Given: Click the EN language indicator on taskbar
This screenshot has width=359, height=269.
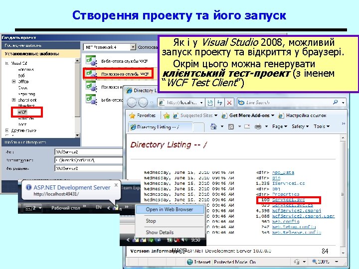Looking at the screenshot, I should click(x=98, y=207).
